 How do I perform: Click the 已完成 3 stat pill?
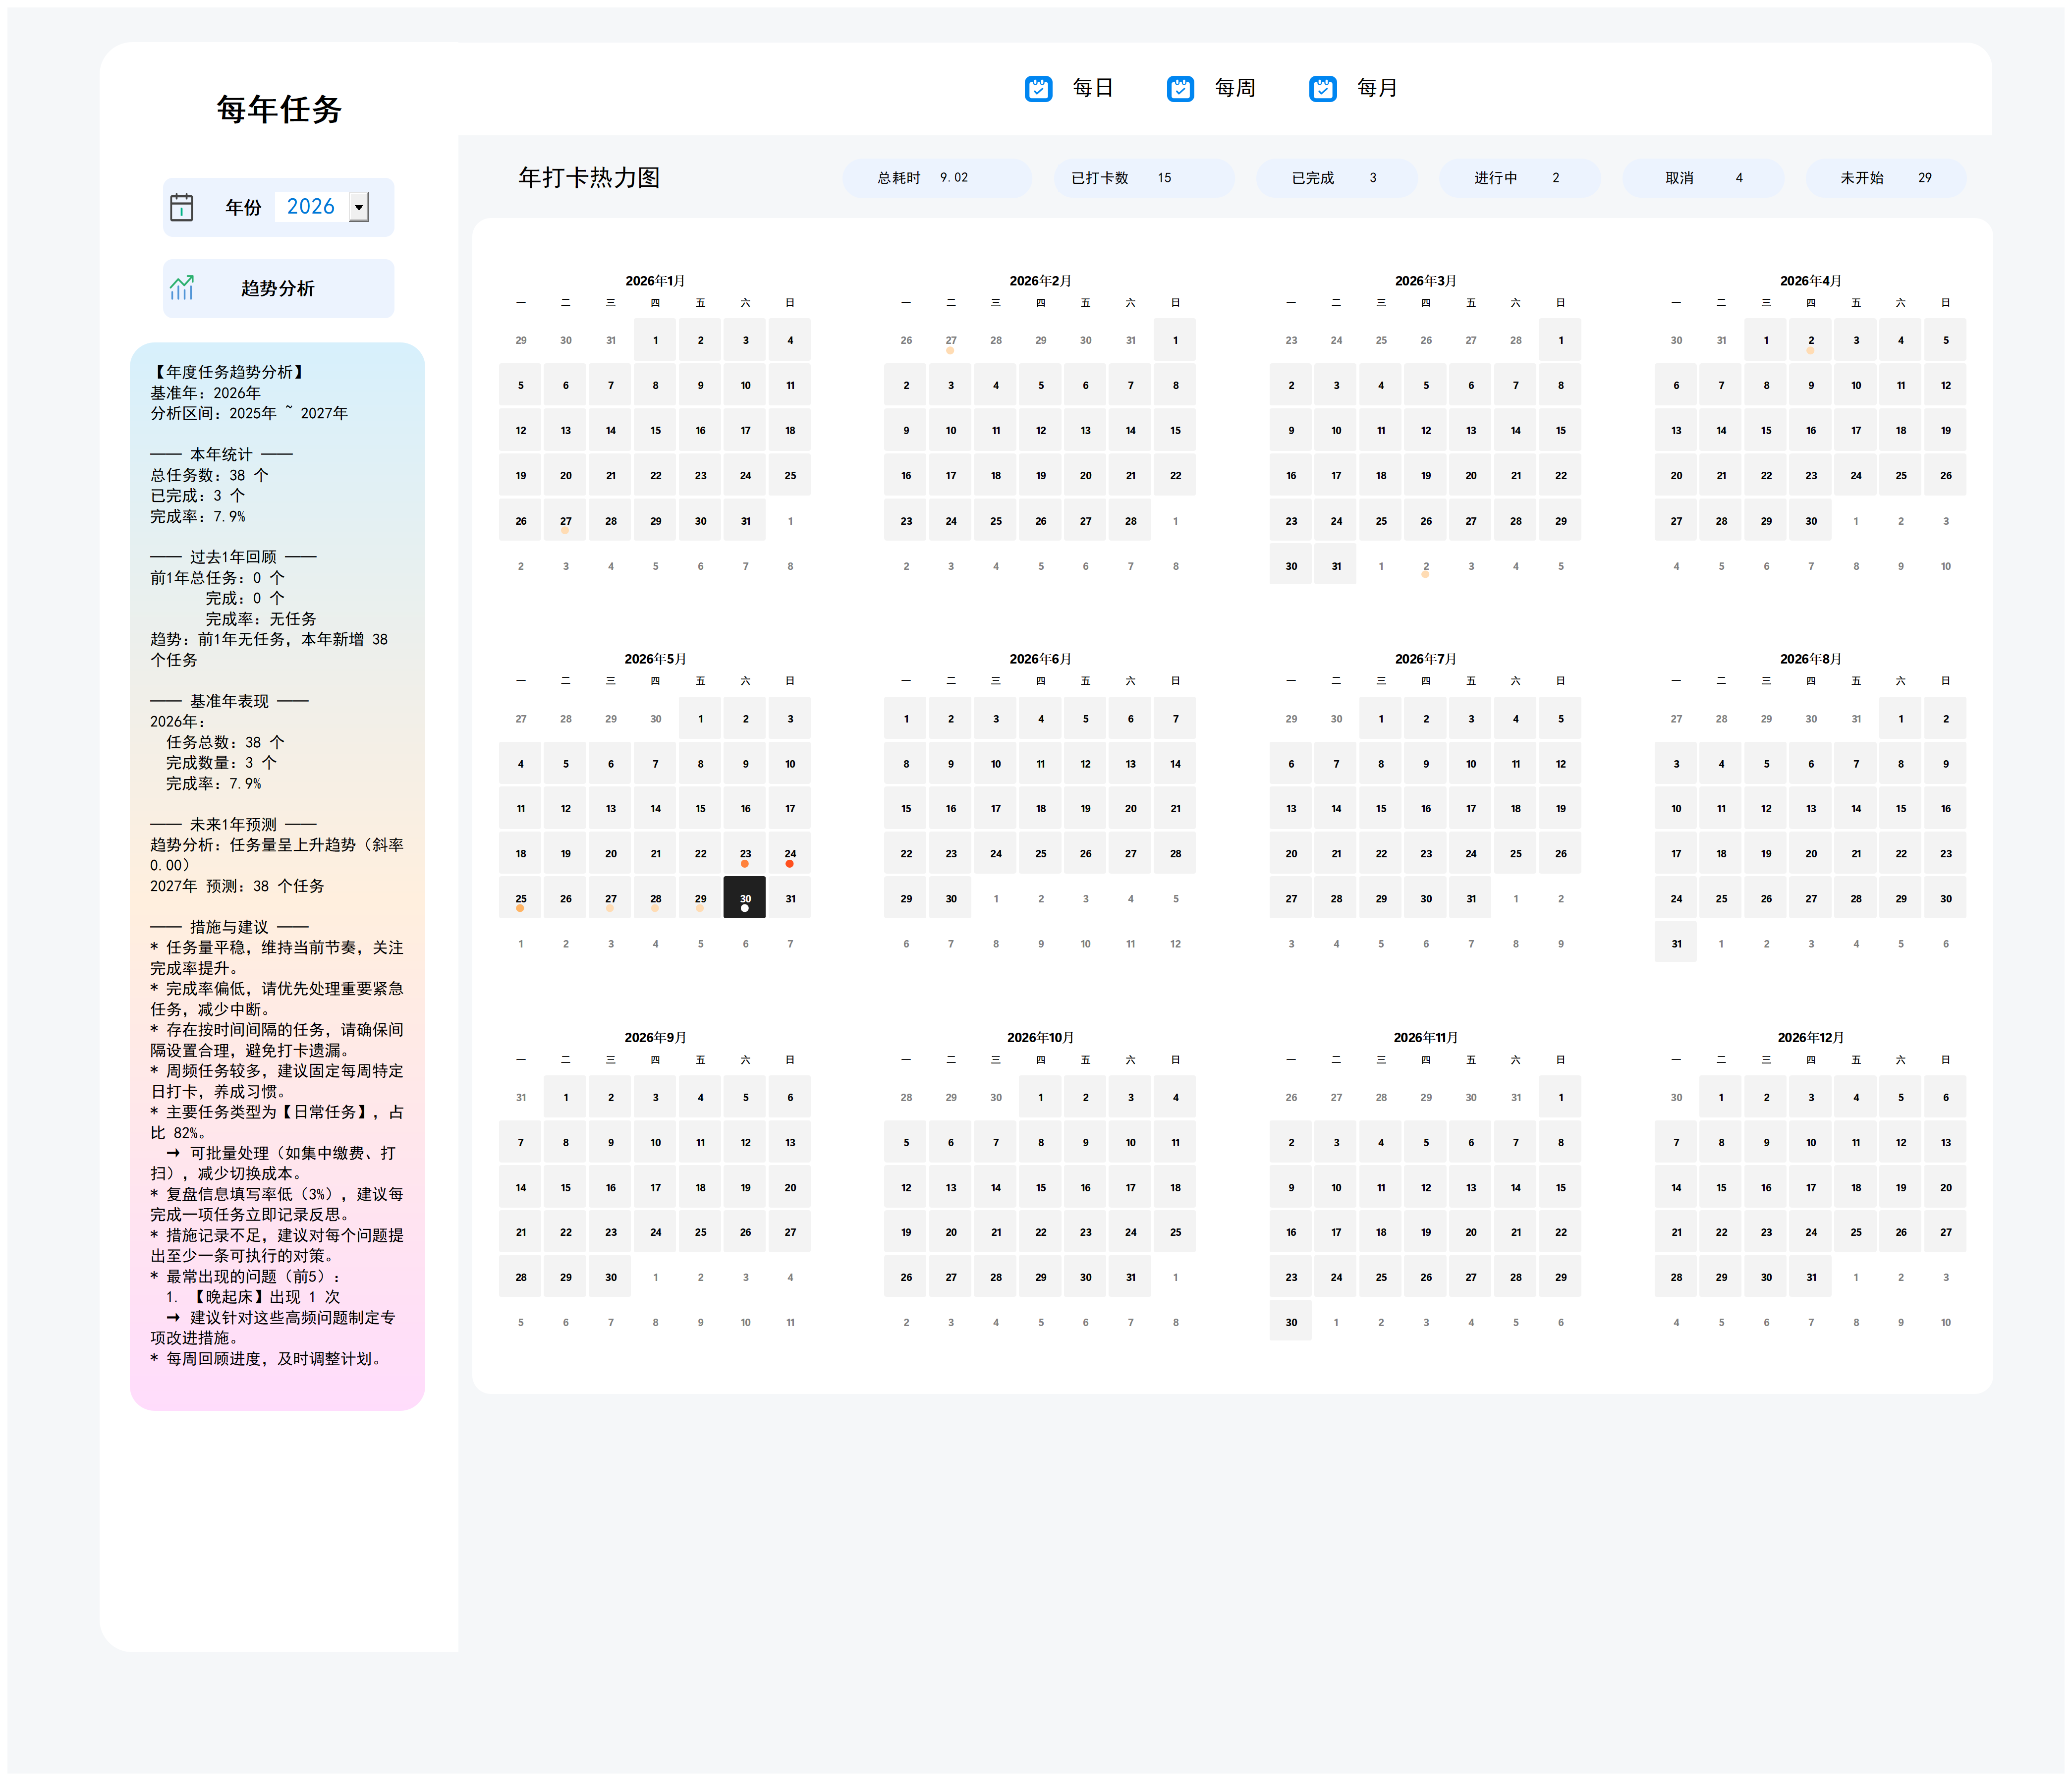click(1336, 178)
